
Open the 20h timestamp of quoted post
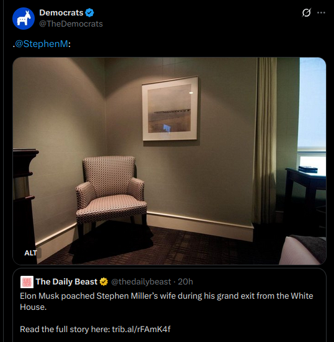185,281
